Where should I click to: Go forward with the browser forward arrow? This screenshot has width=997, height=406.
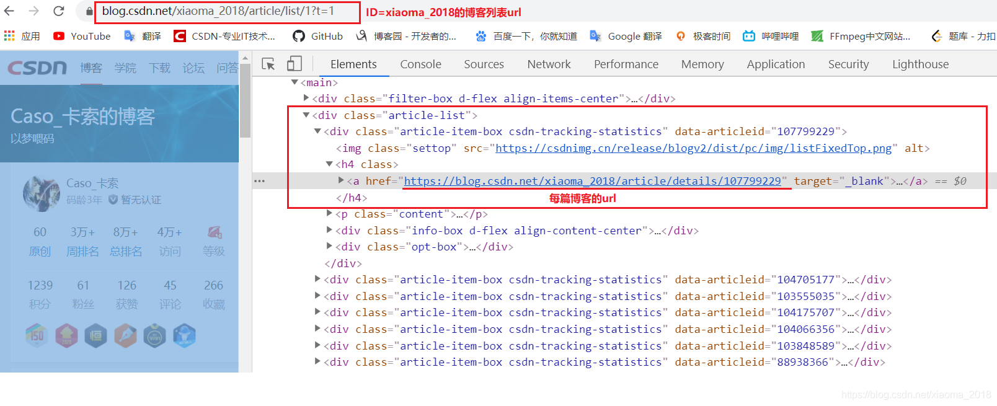[x=33, y=11]
